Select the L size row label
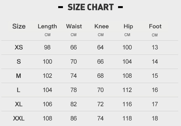 pos(19,90)
